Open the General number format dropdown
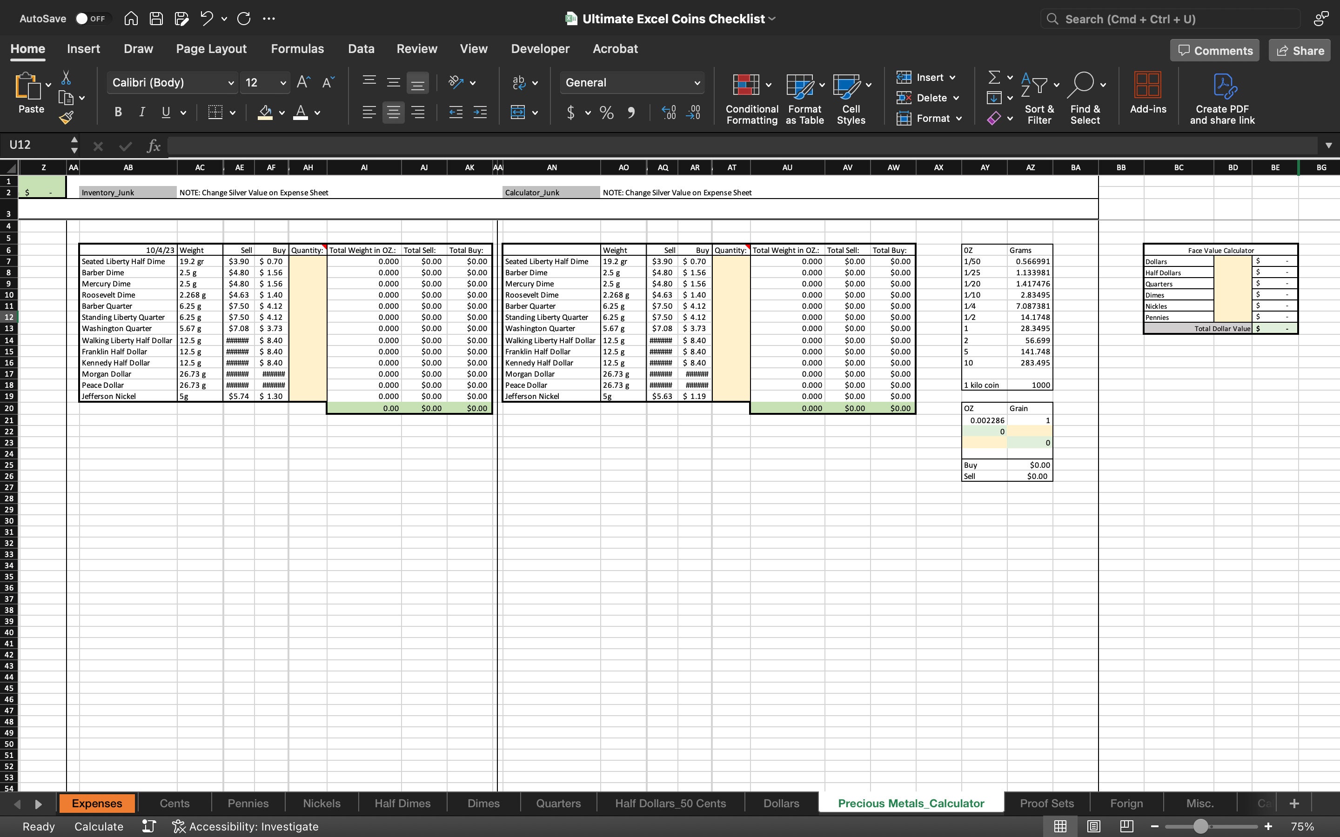This screenshot has width=1340, height=837. tap(697, 82)
